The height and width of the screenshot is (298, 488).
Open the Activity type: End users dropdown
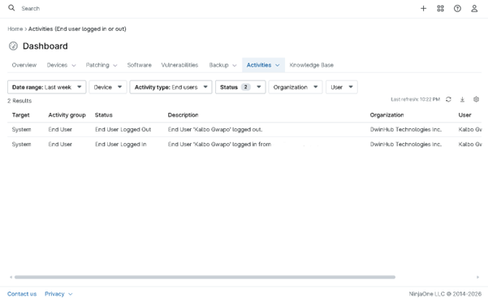tap(171, 87)
